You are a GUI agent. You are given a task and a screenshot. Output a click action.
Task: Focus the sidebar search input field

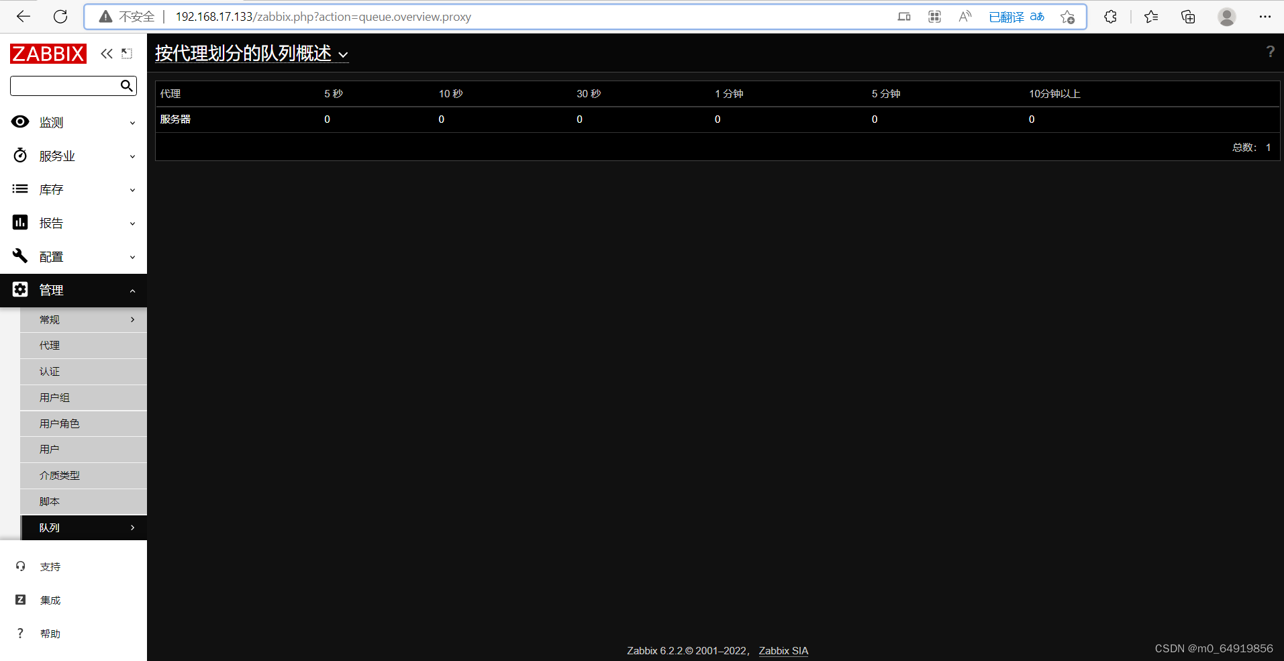(73, 85)
